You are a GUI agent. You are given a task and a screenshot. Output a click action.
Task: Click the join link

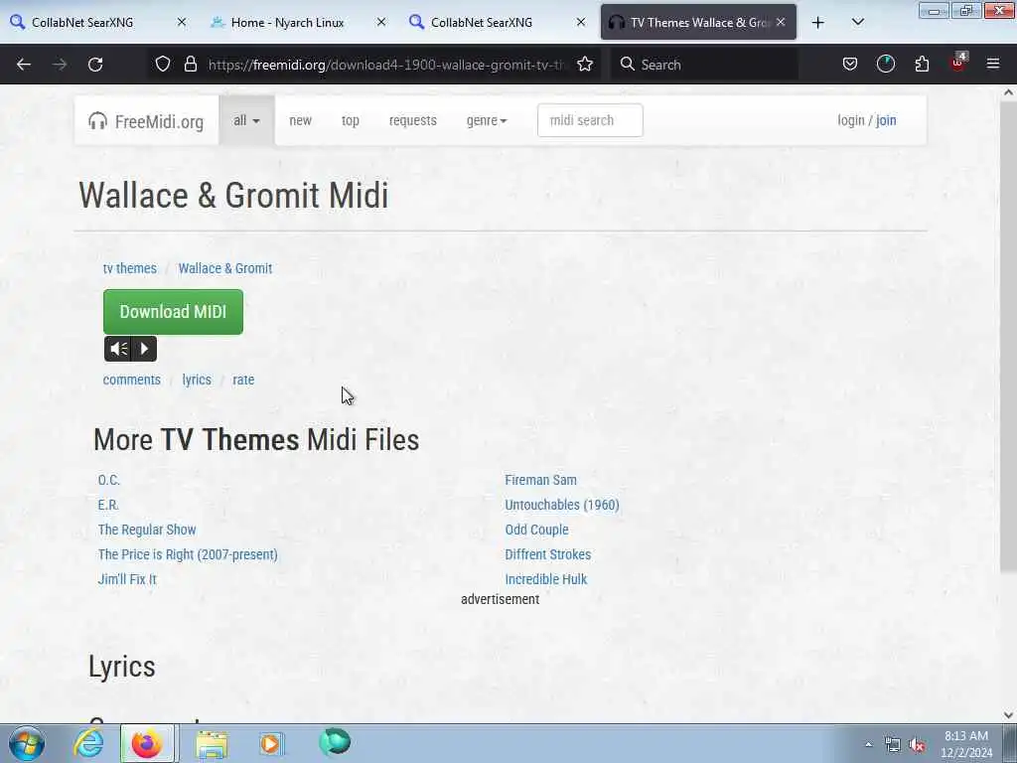tap(886, 120)
